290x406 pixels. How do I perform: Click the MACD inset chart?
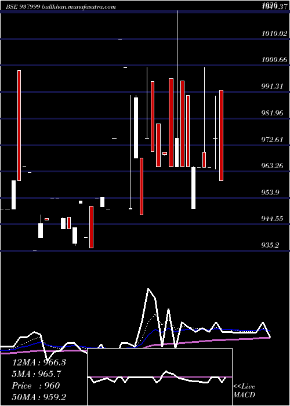(159, 377)
